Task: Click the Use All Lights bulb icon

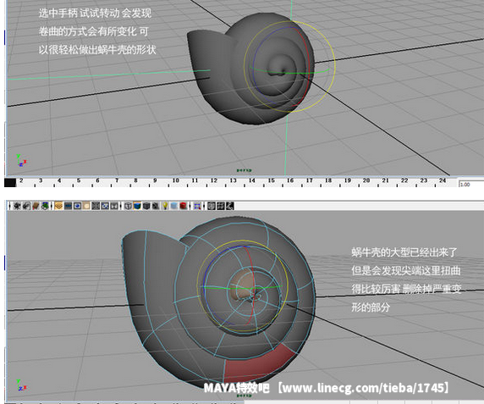Action: [x=165, y=206]
